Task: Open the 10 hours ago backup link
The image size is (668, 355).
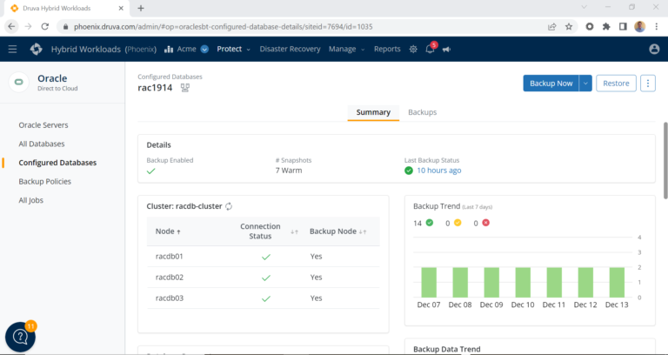Action: click(x=438, y=171)
